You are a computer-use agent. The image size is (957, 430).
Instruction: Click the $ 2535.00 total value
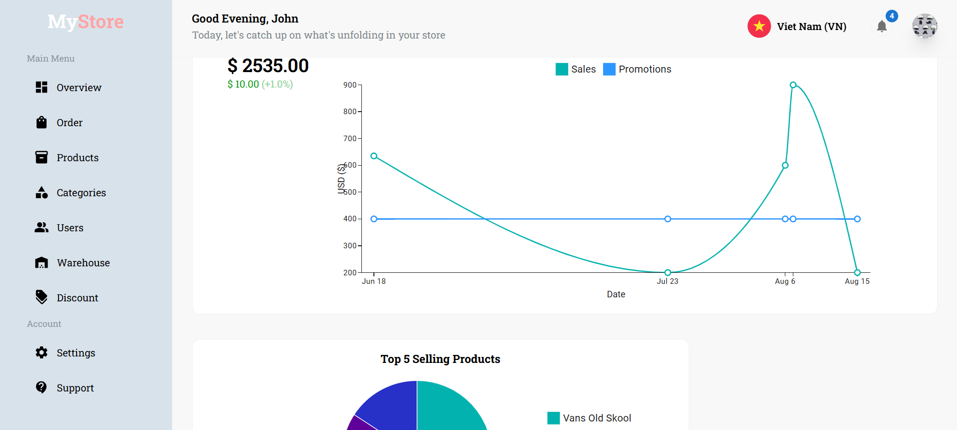[268, 66]
